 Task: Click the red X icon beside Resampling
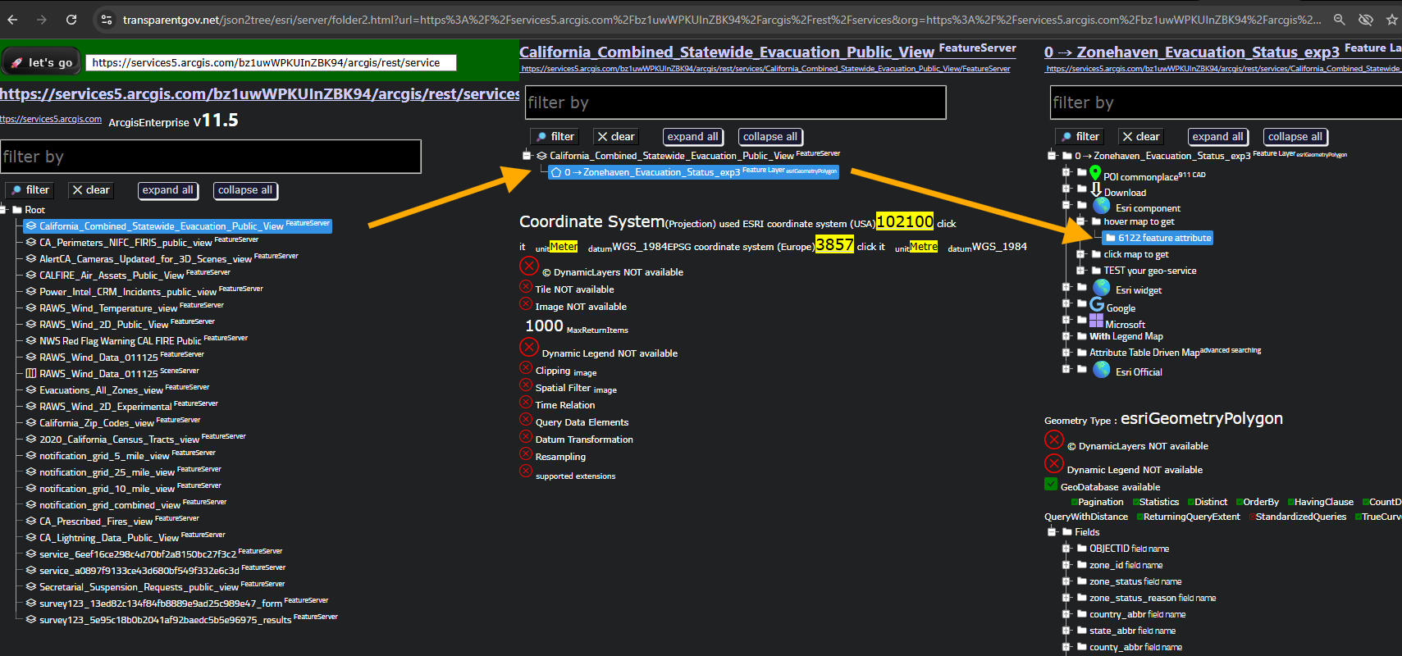click(x=527, y=453)
